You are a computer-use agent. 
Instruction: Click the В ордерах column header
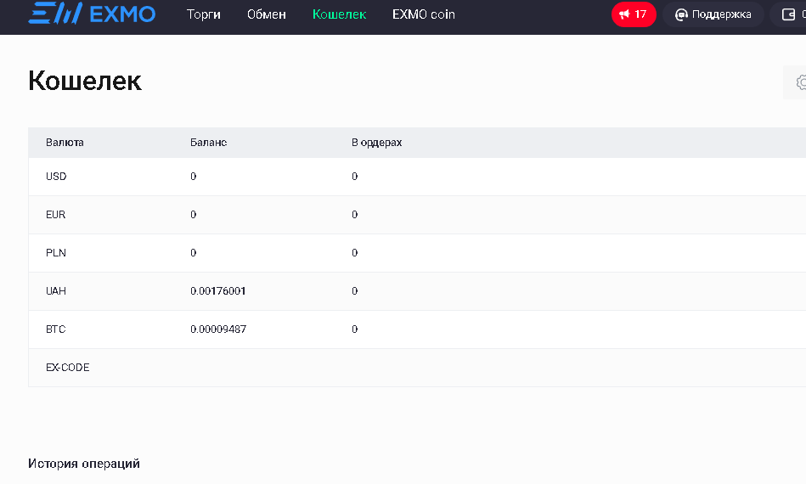point(376,143)
